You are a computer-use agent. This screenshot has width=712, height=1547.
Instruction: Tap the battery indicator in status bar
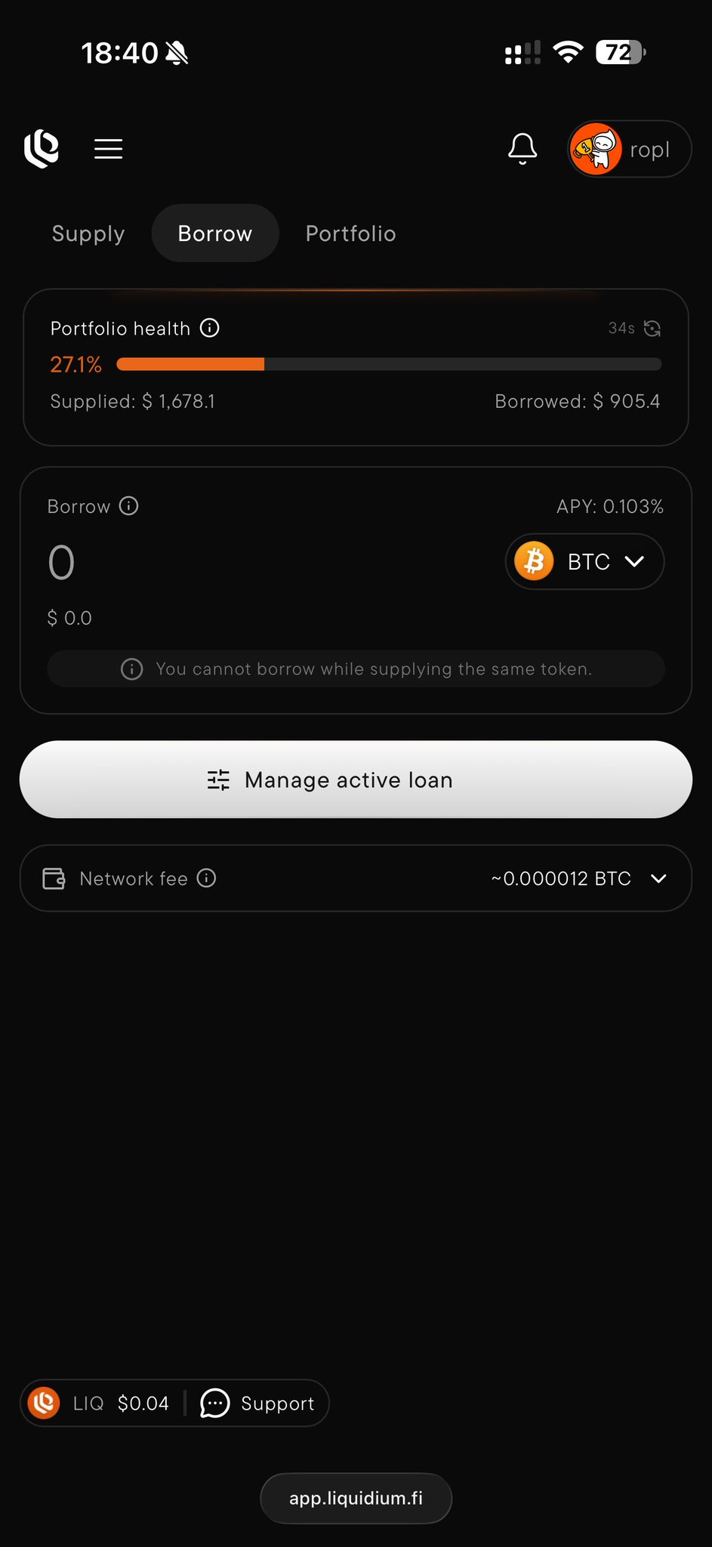click(620, 53)
